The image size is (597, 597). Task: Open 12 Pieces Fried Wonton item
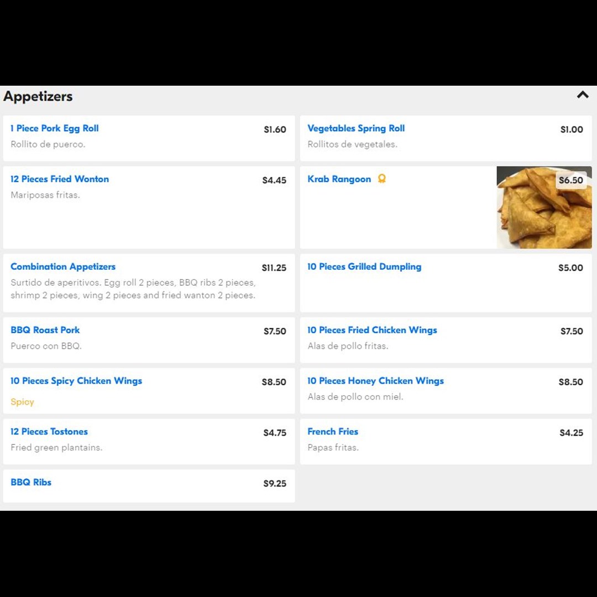(149, 207)
